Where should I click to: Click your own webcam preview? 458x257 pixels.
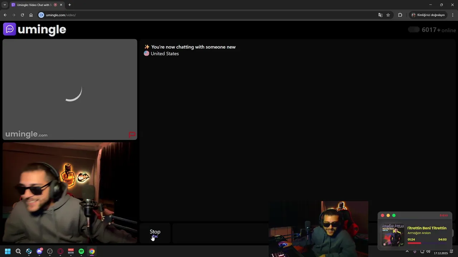pyautogui.click(x=70, y=193)
